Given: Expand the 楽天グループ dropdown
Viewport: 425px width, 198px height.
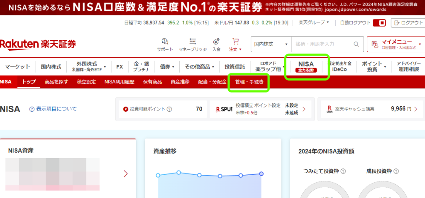Looking at the screenshot, I should [x=314, y=22].
